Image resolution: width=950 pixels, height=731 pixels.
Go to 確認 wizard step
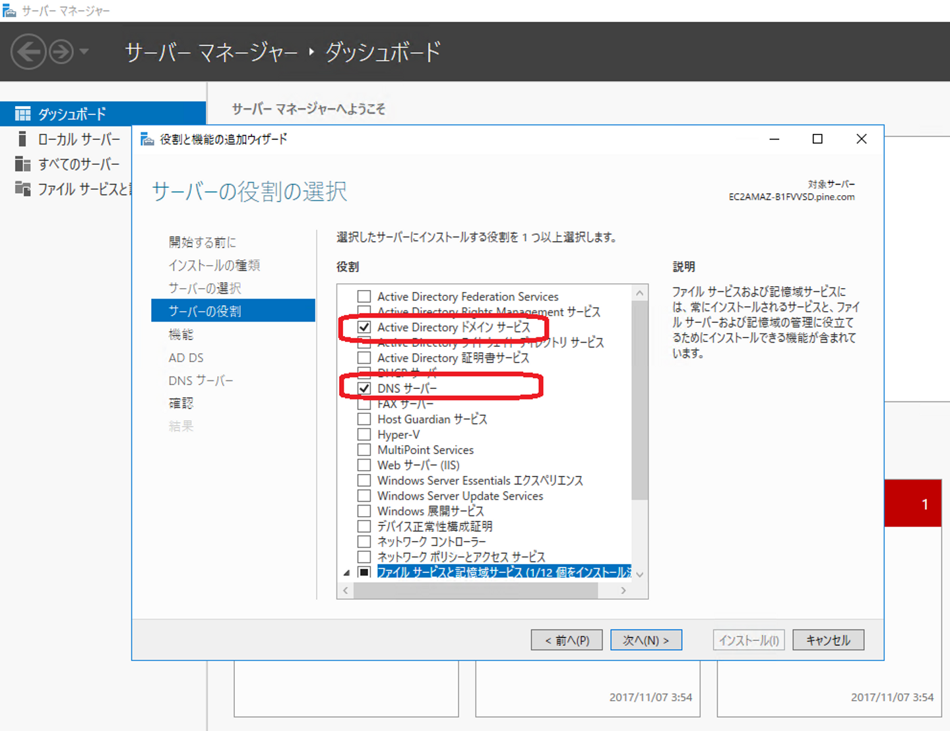[x=181, y=403]
